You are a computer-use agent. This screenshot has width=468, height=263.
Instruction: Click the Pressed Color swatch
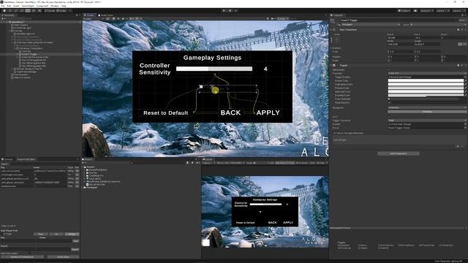[426, 88]
